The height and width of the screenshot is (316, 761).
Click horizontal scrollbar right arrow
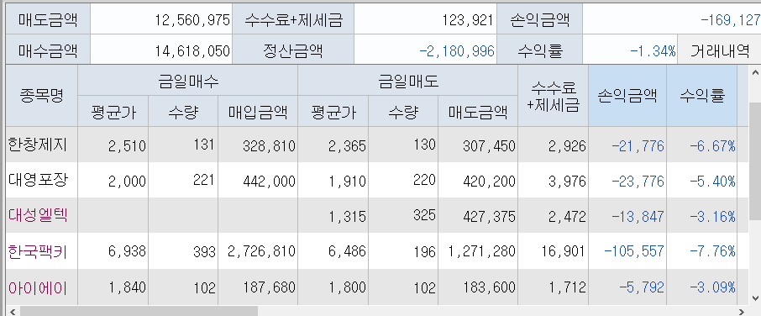click(741, 311)
